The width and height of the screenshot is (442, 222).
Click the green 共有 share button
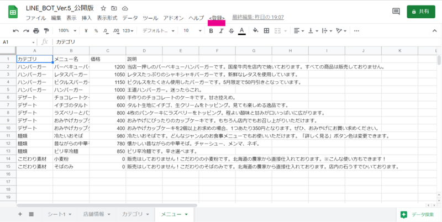(x=421, y=12)
